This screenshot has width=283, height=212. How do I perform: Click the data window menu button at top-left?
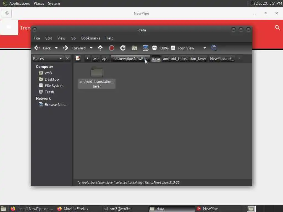point(35,29)
